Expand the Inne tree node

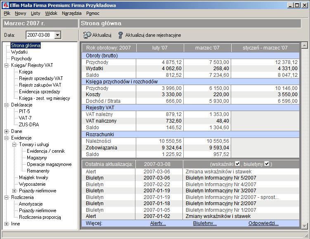(x=6, y=224)
